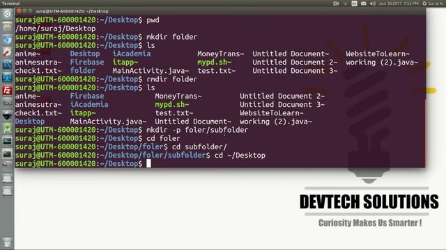Click the 'mkdir folder' command
This screenshot has width=446, height=250.
pos(172,37)
